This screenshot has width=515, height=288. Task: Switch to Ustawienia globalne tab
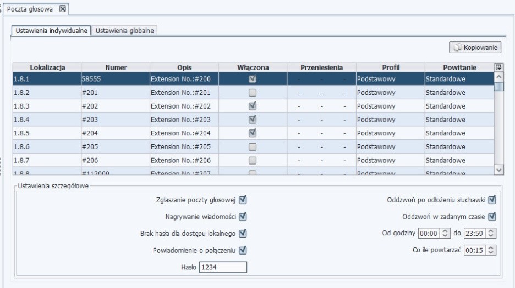[124, 31]
